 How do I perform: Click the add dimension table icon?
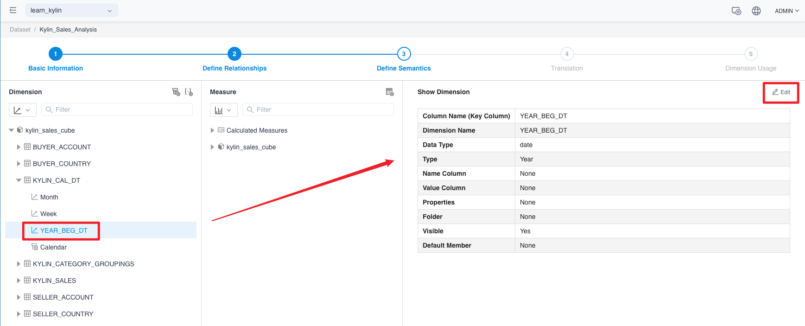(x=176, y=92)
